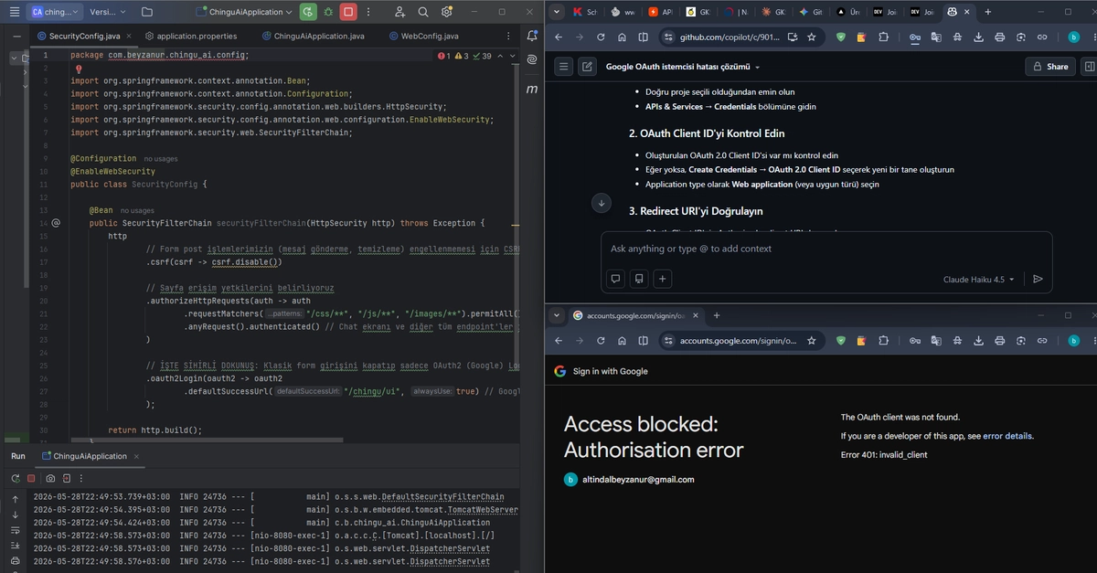
Task: Click the folder icon in IntelliJ toolbar
Action: click(x=147, y=12)
